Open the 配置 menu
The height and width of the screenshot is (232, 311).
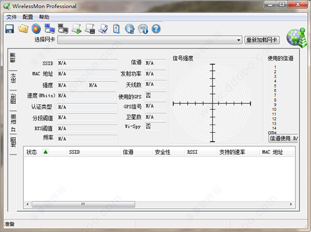coord(28,17)
